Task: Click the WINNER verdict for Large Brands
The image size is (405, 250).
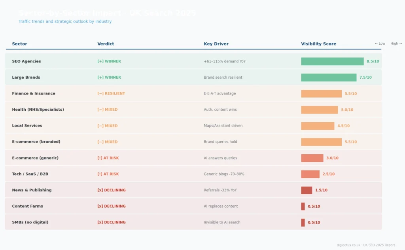Action: point(109,78)
